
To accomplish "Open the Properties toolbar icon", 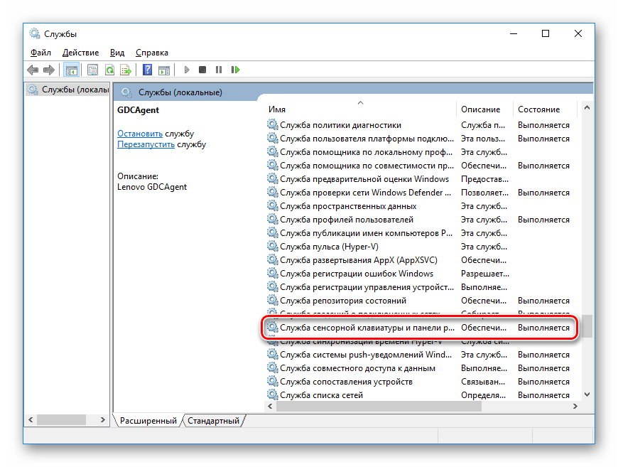I will click(92, 70).
